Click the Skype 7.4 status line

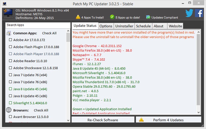[x=89, y=60]
